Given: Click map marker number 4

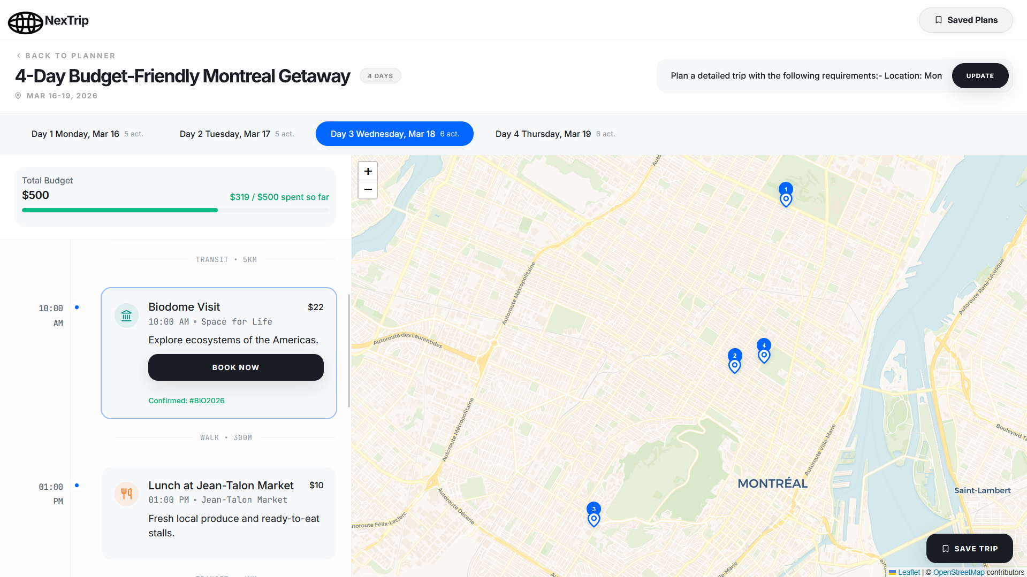Looking at the screenshot, I should (x=764, y=351).
